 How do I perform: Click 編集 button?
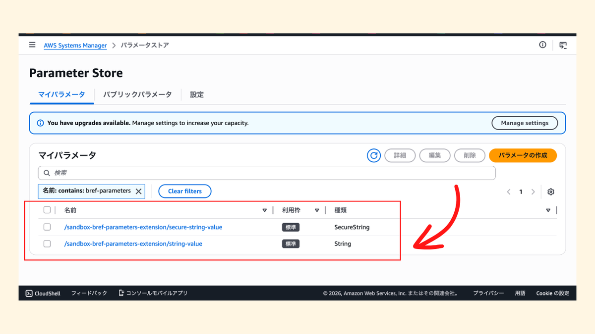coord(435,155)
